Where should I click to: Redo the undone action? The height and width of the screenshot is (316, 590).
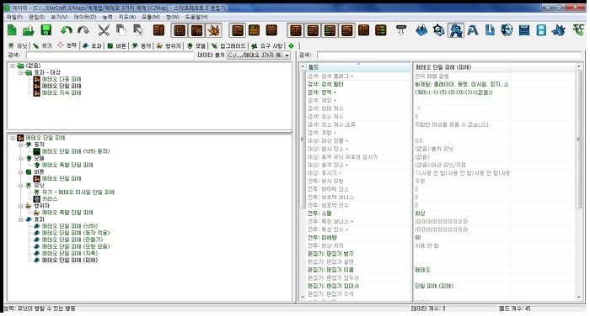tap(83, 30)
